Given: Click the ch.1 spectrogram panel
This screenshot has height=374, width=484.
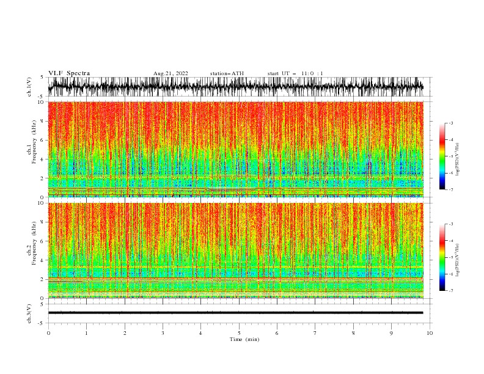Looking at the screenshot, I should 235,149.
